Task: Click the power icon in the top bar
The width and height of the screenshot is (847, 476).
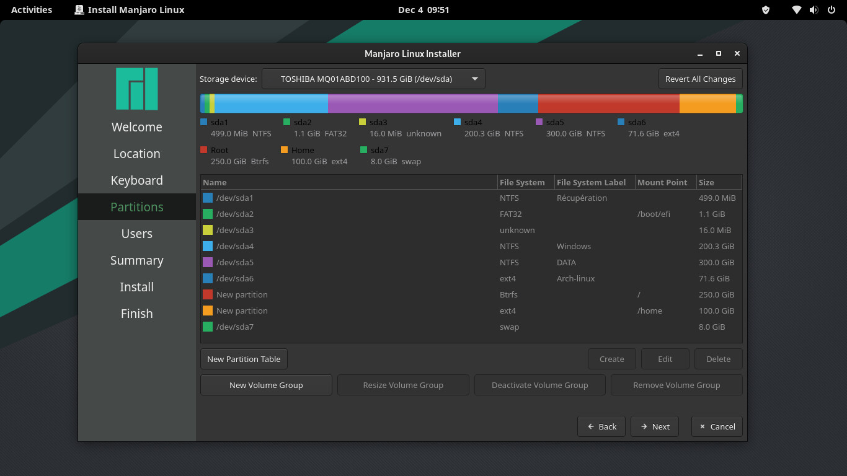Action: click(x=831, y=10)
